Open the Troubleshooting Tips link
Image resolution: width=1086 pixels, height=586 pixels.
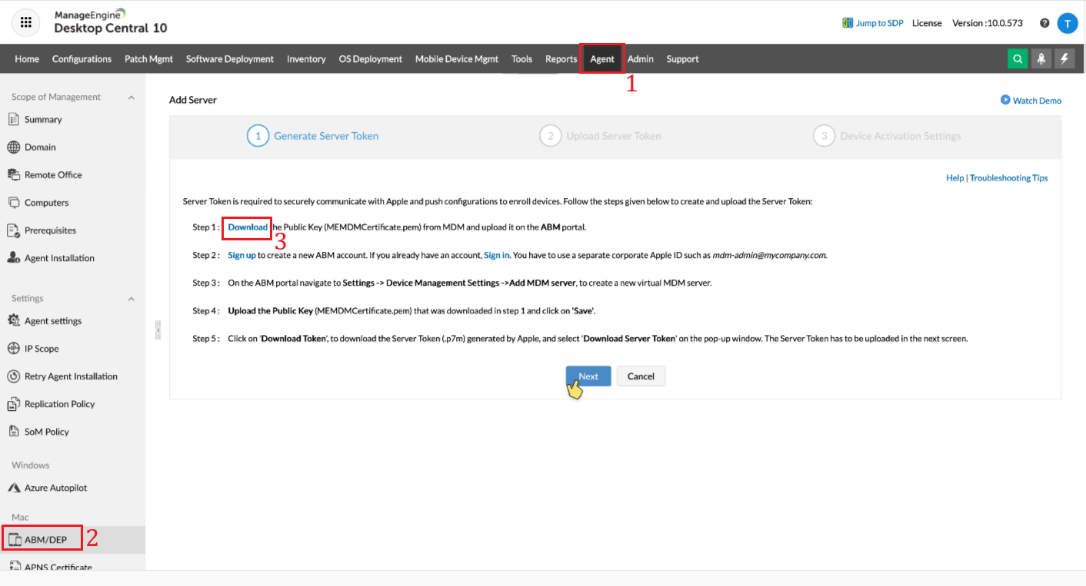click(1008, 177)
